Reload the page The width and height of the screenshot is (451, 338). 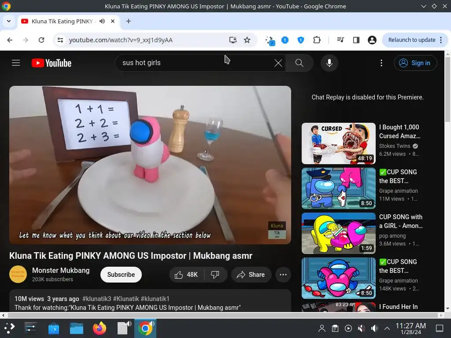click(41, 40)
